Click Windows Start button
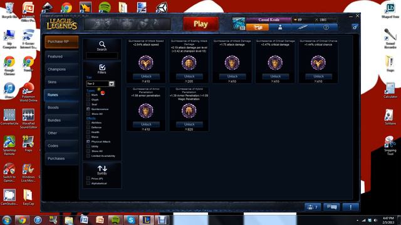 [x=7, y=219]
